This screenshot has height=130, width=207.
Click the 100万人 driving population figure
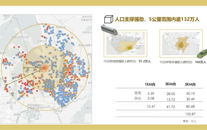click(200, 62)
